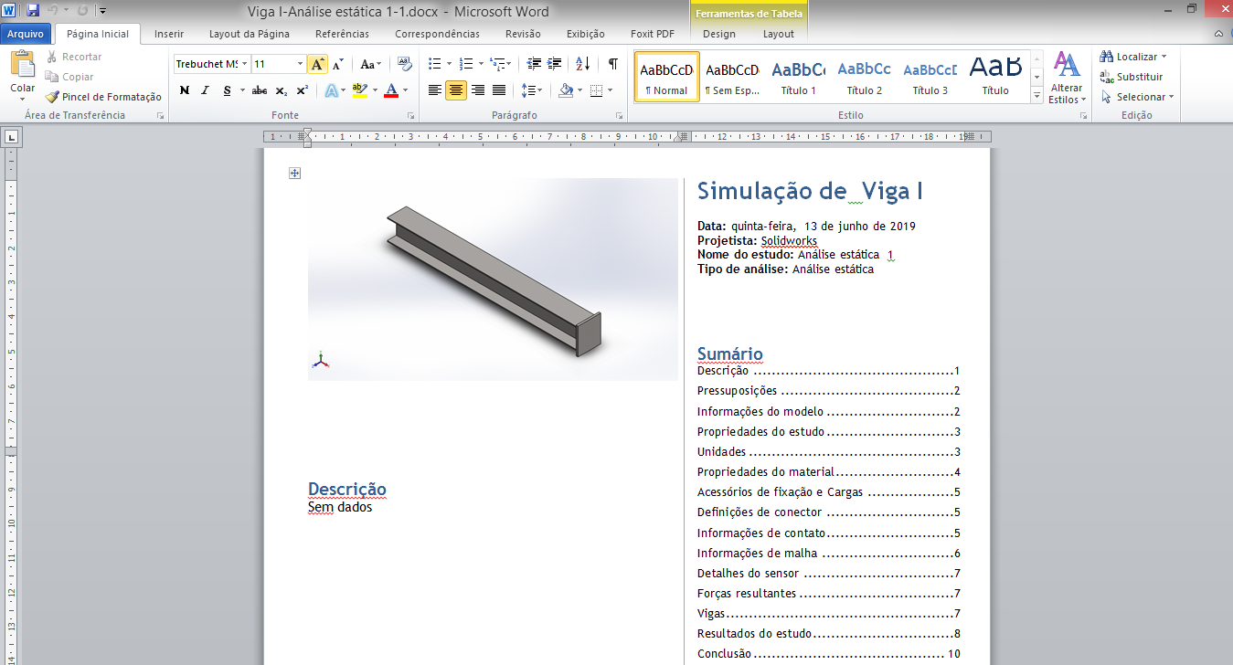Click the superscript icon
The width and height of the screenshot is (1233, 665).
302,90
